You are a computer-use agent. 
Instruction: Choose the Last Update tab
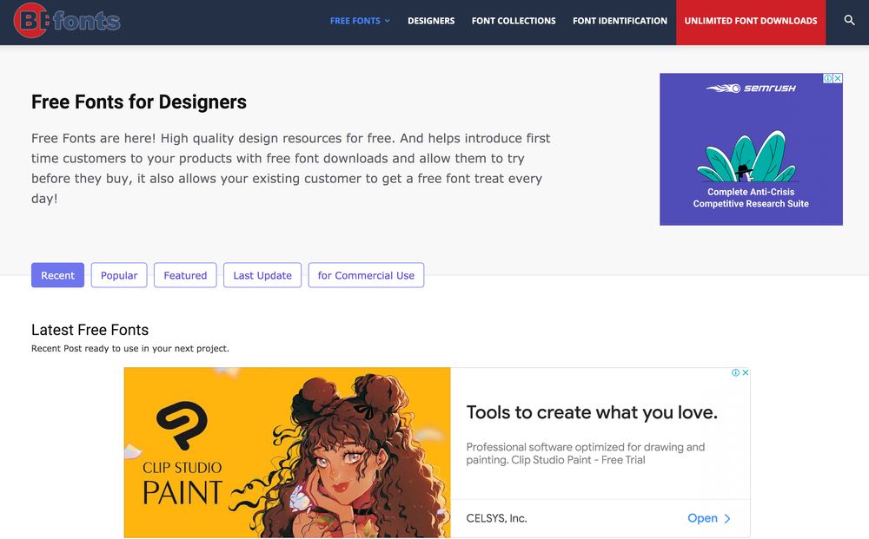[x=262, y=275]
